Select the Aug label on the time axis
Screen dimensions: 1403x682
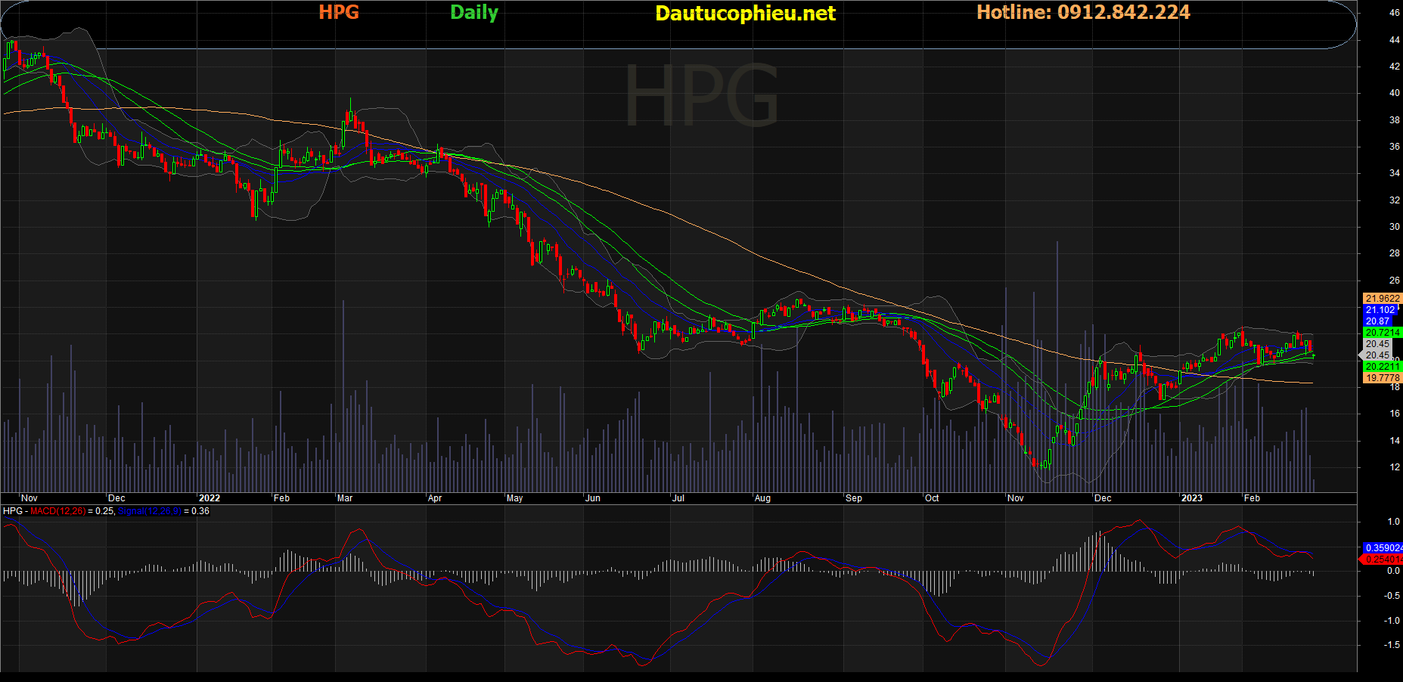click(x=762, y=498)
